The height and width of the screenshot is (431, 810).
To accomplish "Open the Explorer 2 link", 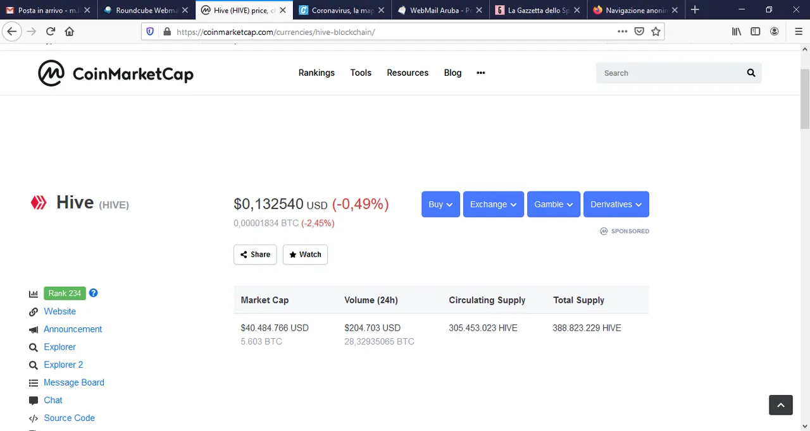I will 63,365.
